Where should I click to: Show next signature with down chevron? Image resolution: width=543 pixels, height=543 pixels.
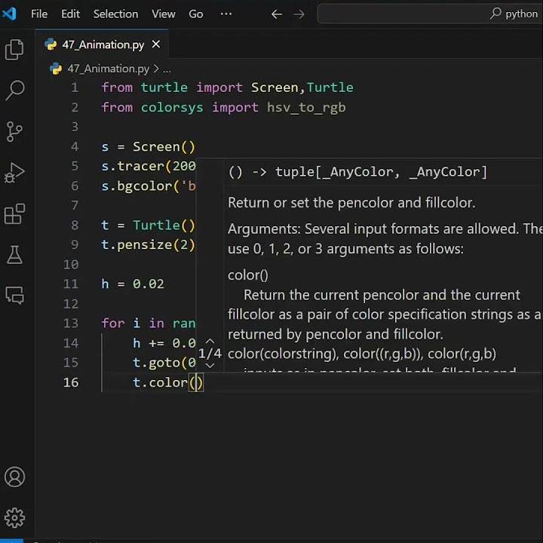(210, 366)
